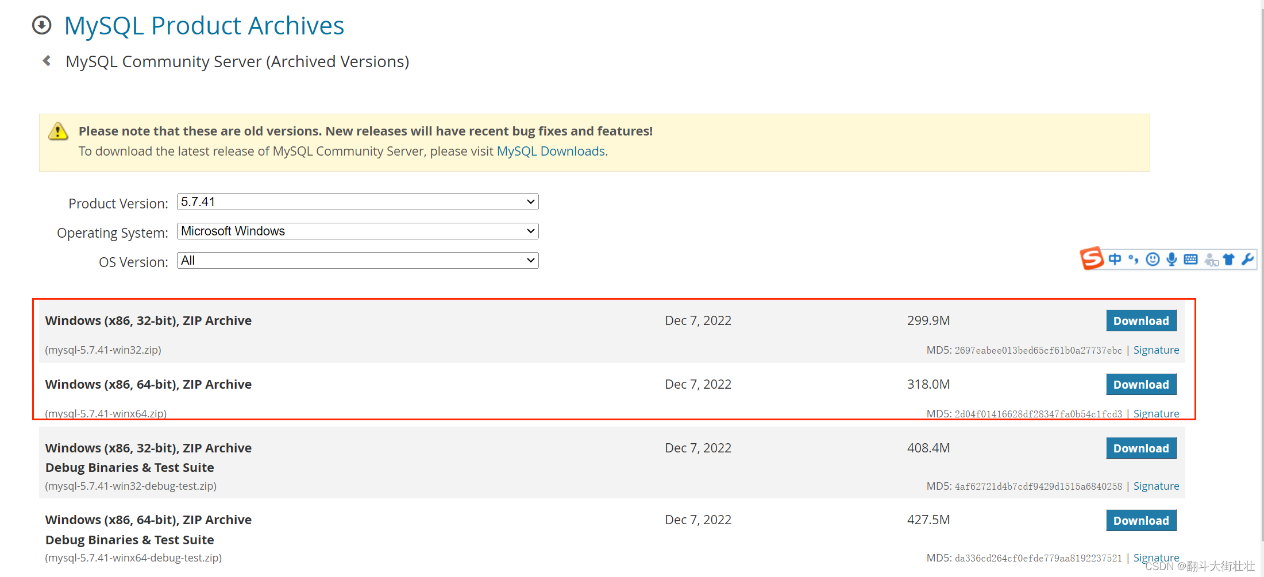Click the Sogou S logo on the input toolbar
This screenshot has height=577, width=1264.
point(1092,258)
